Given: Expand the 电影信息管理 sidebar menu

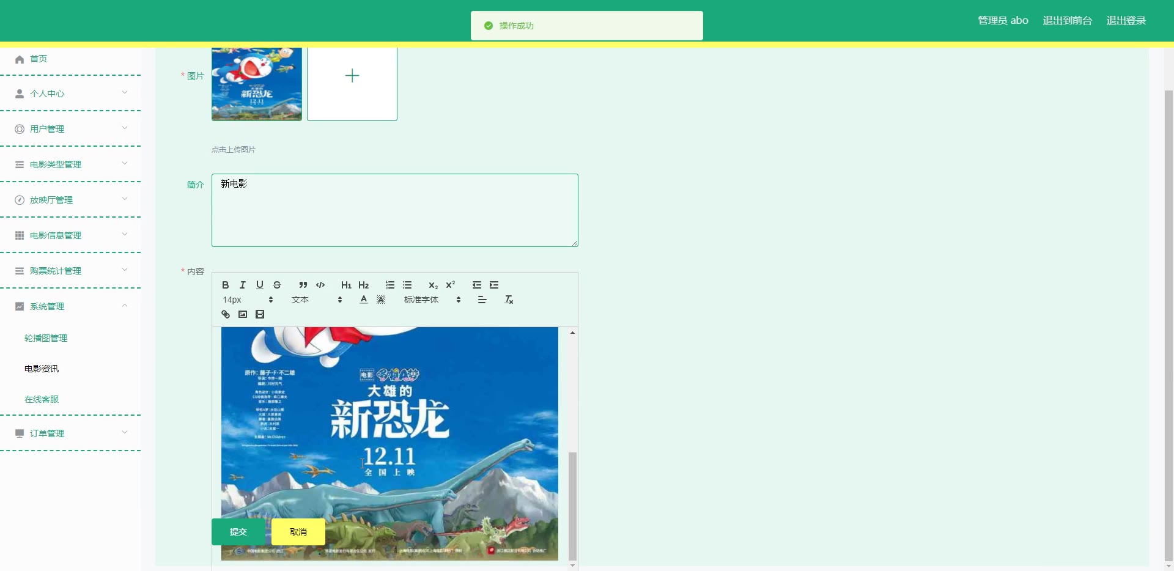Looking at the screenshot, I should pos(70,235).
